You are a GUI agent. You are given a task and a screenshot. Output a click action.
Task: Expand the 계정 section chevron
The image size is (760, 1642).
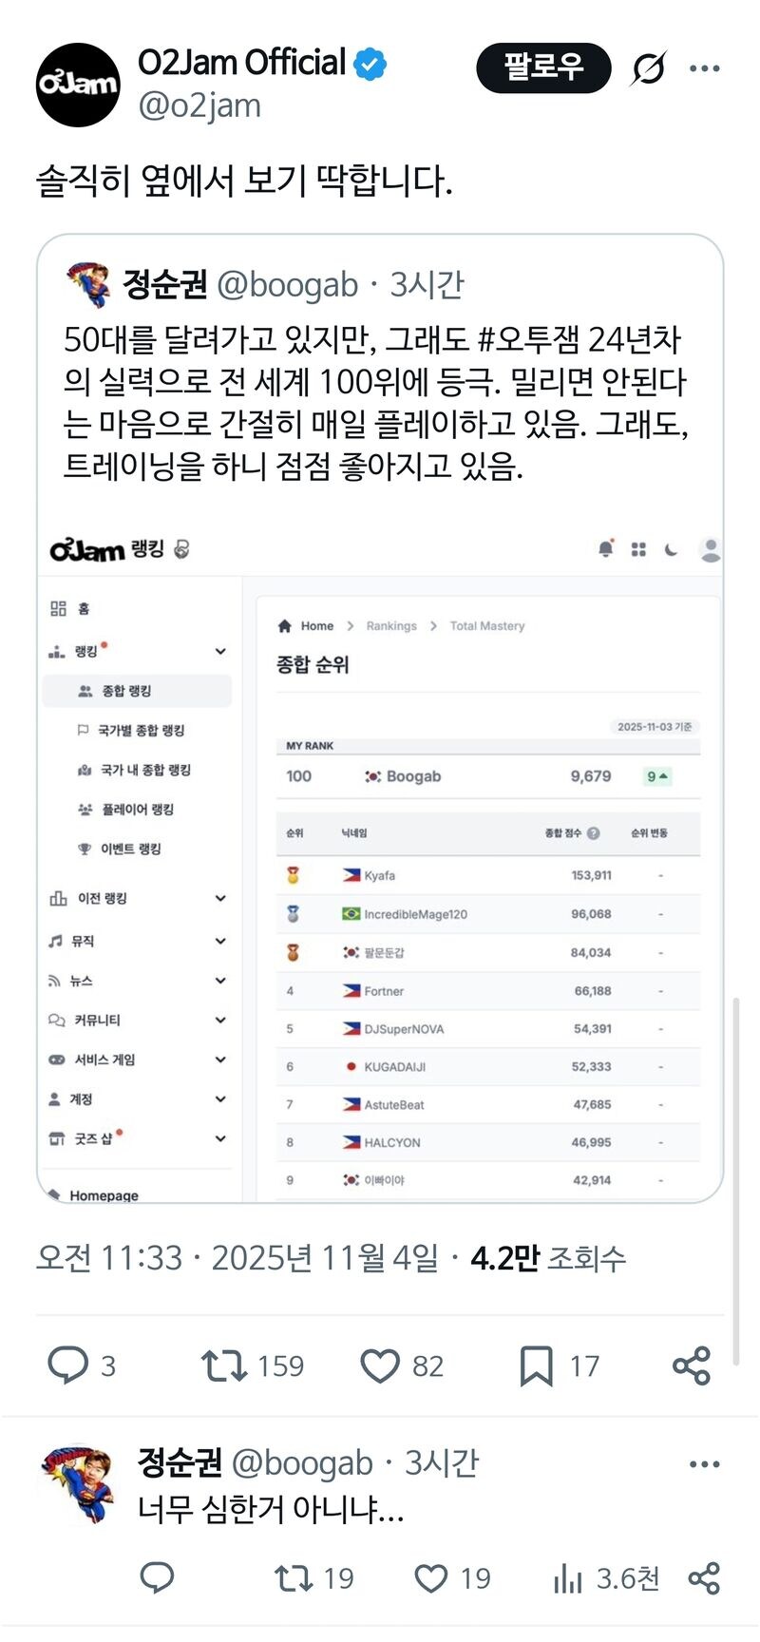coord(220,1098)
